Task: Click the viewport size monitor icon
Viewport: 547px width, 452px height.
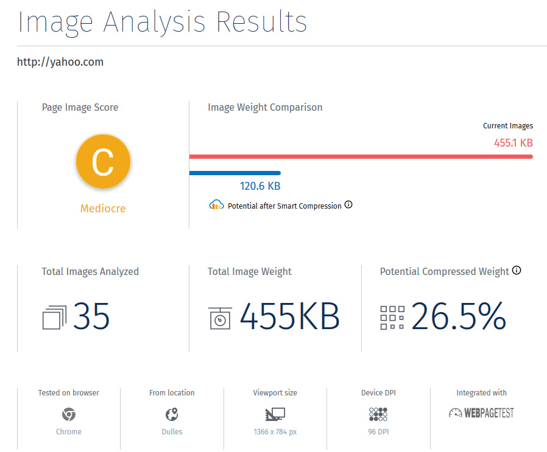Action: [275, 414]
